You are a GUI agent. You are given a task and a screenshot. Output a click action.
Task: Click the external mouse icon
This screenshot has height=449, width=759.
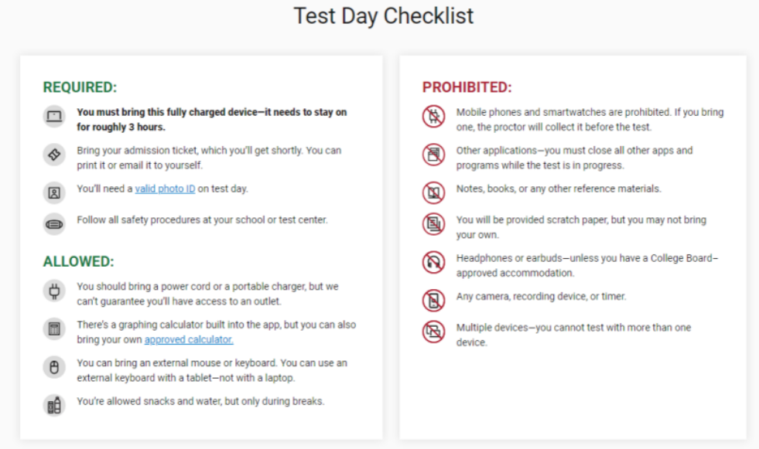pos(54,368)
